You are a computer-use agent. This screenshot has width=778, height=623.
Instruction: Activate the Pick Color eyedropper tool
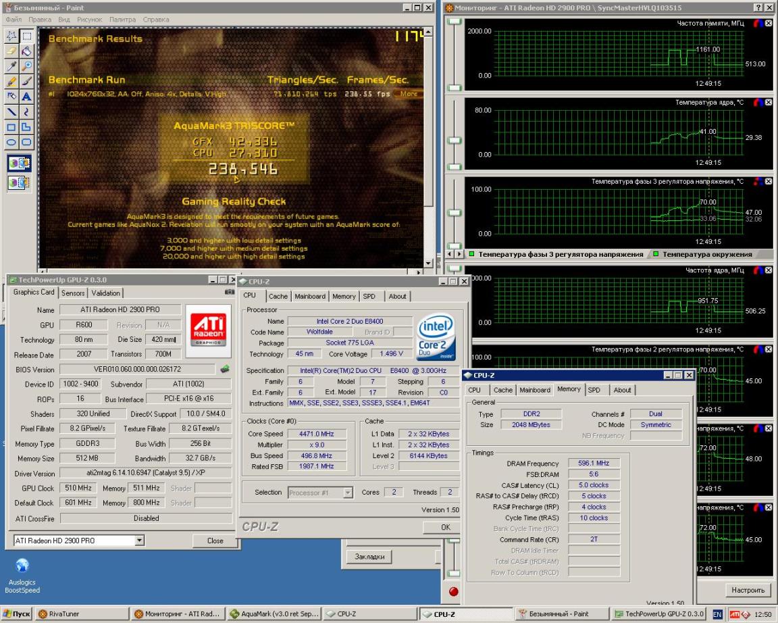[11, 66]
